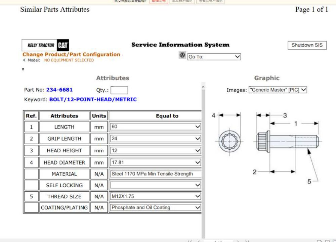Screen dimensions: 336x242
Task: Click the HEAD HEIGHT attribute cell
Action: [x=64, y=151]
